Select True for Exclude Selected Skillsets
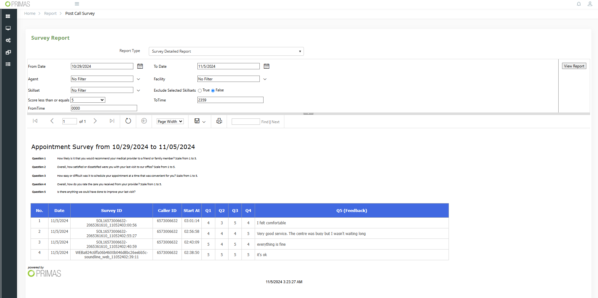The height and width of the screenshot is (298, 598). [200, 91]
